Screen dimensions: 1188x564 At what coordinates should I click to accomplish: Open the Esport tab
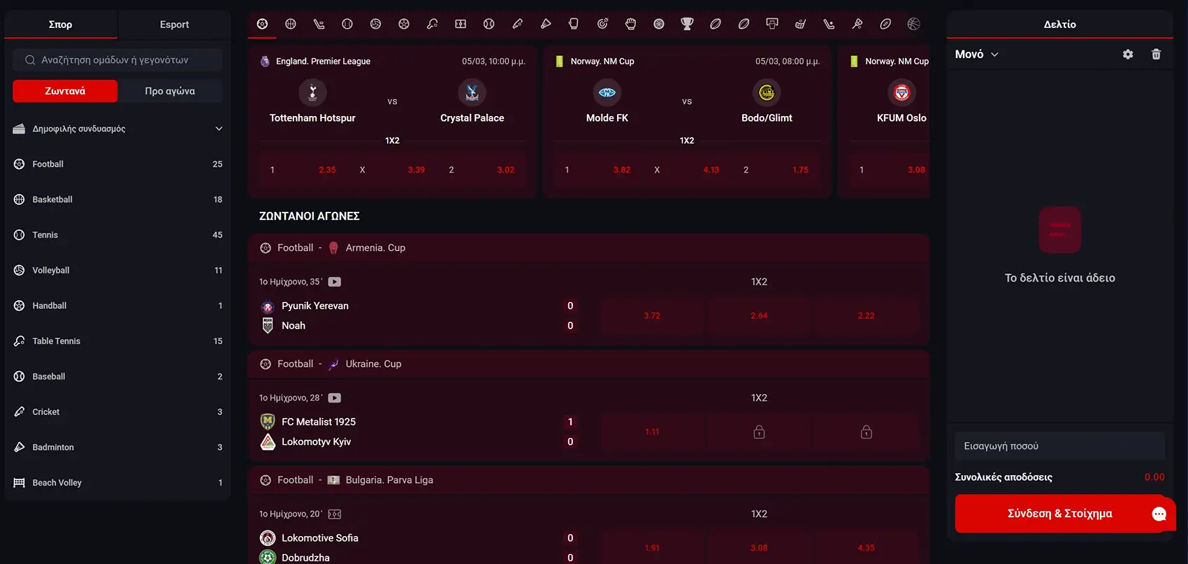(174, 24)
